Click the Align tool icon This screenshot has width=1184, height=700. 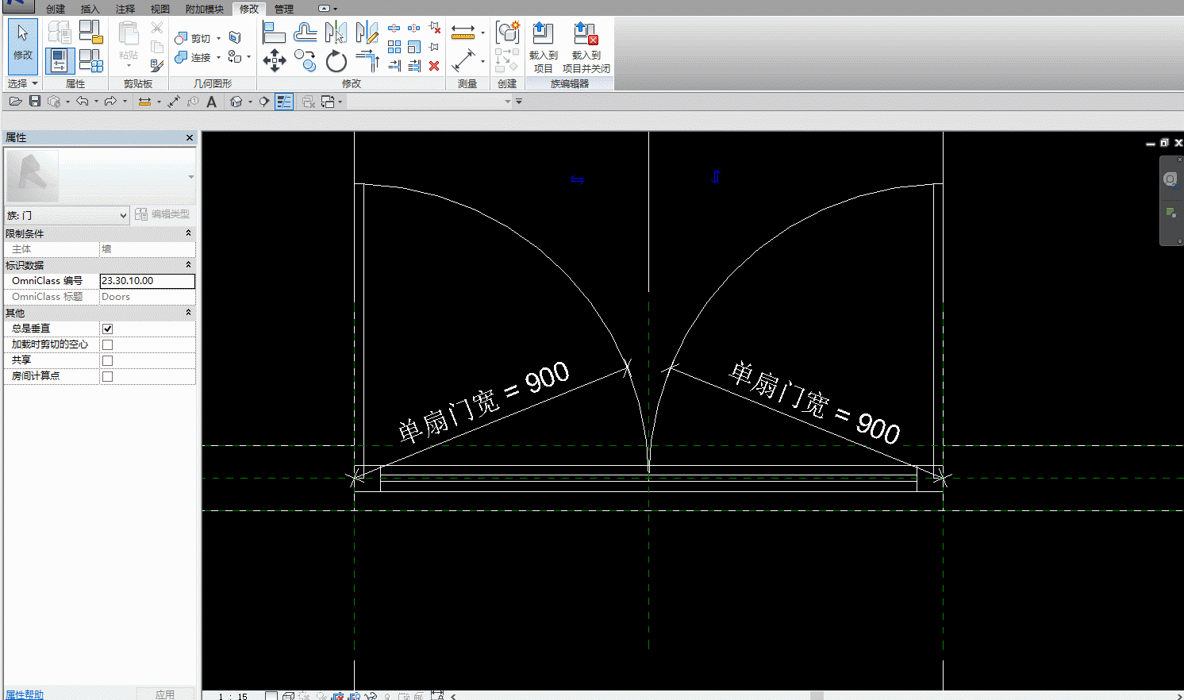point(274,33)
